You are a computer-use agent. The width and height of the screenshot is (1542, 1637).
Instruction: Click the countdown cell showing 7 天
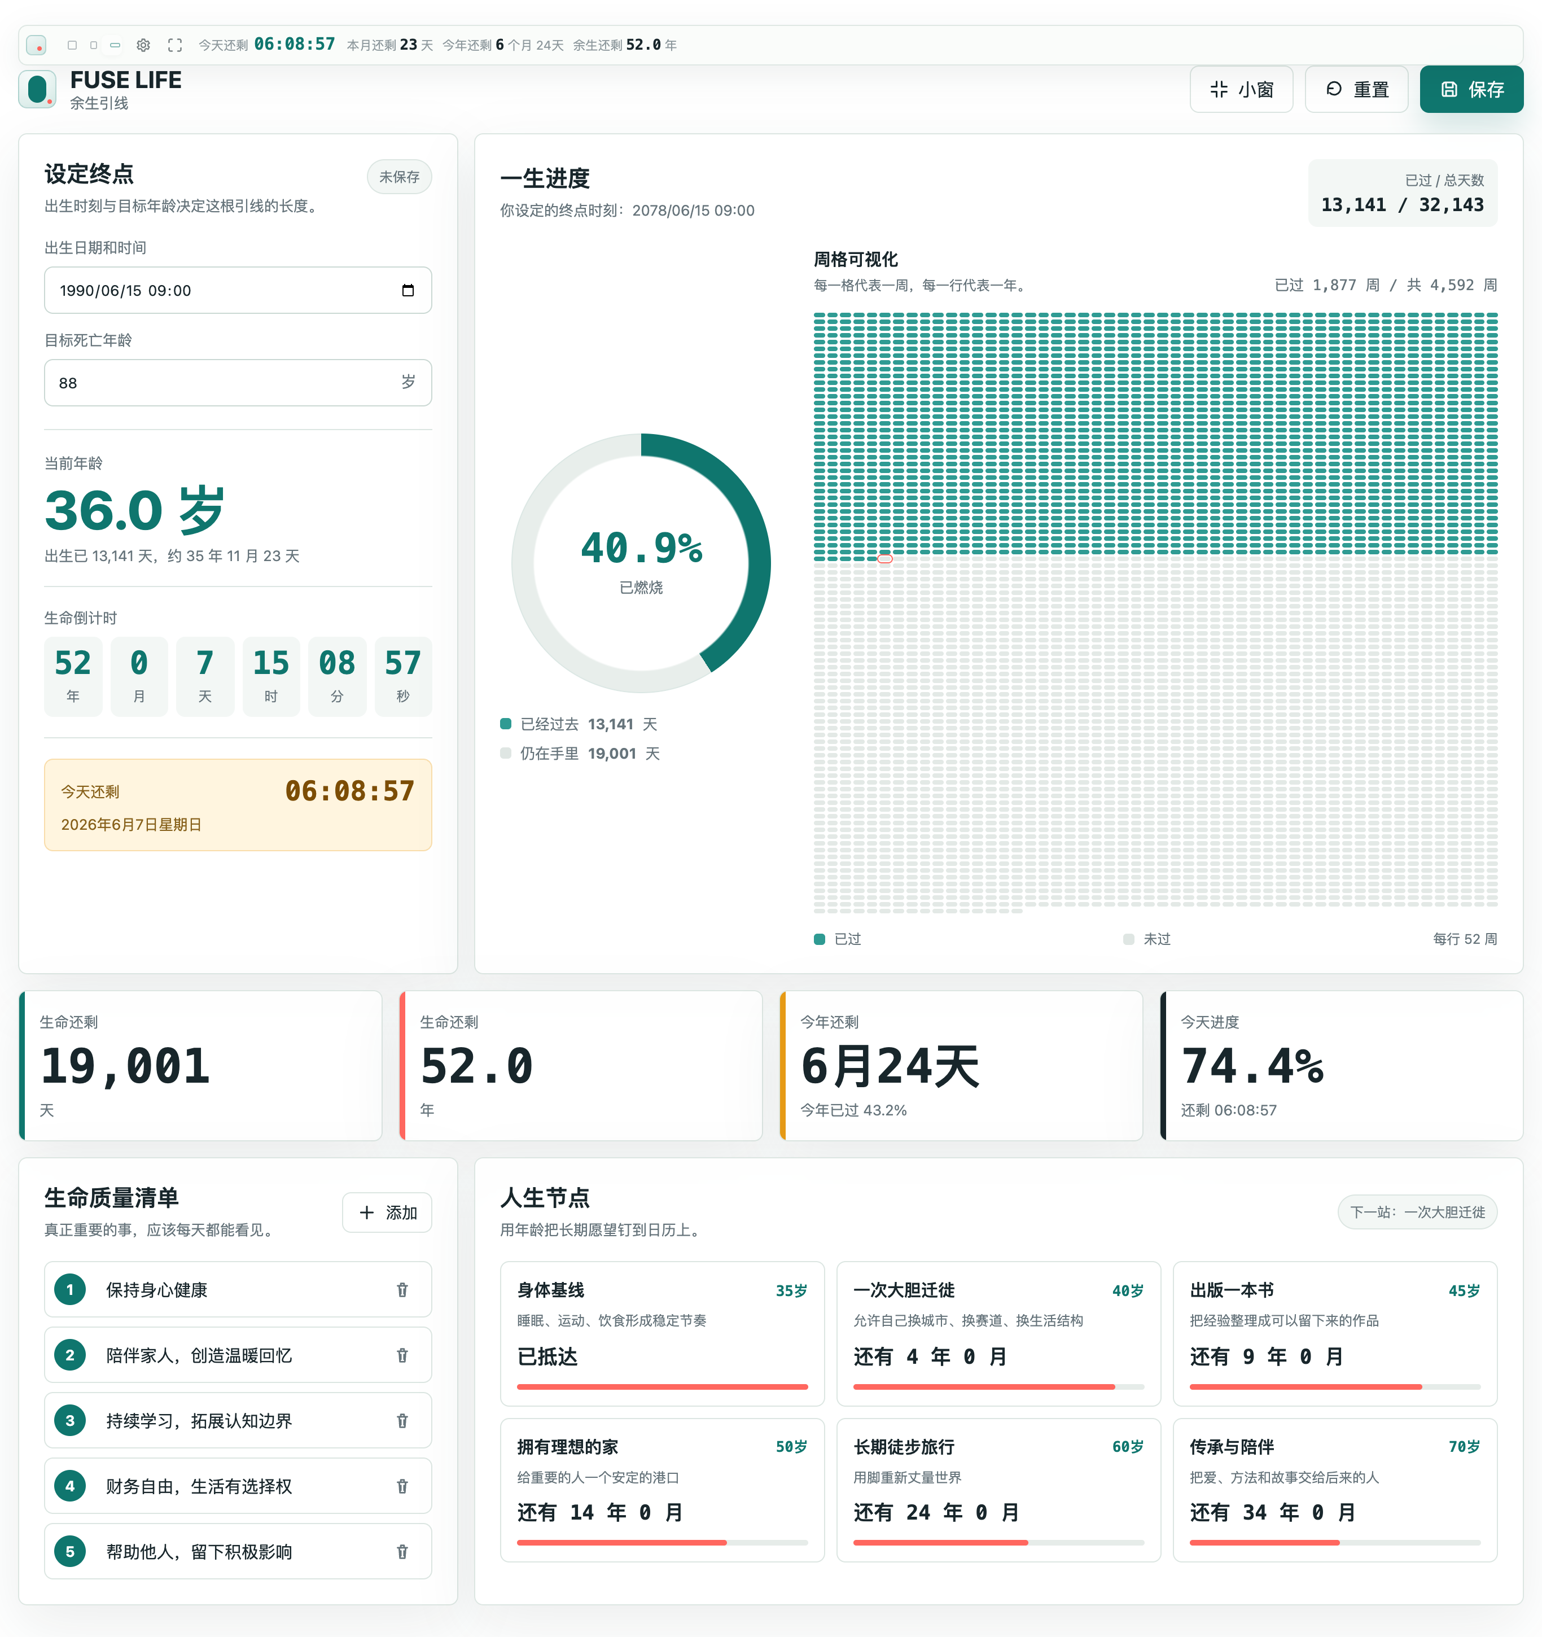205,677
